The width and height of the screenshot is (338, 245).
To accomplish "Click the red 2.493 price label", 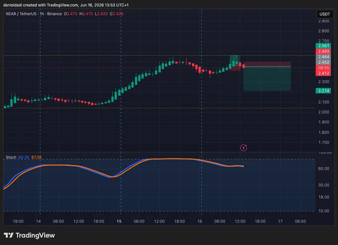I will [324, 51].
